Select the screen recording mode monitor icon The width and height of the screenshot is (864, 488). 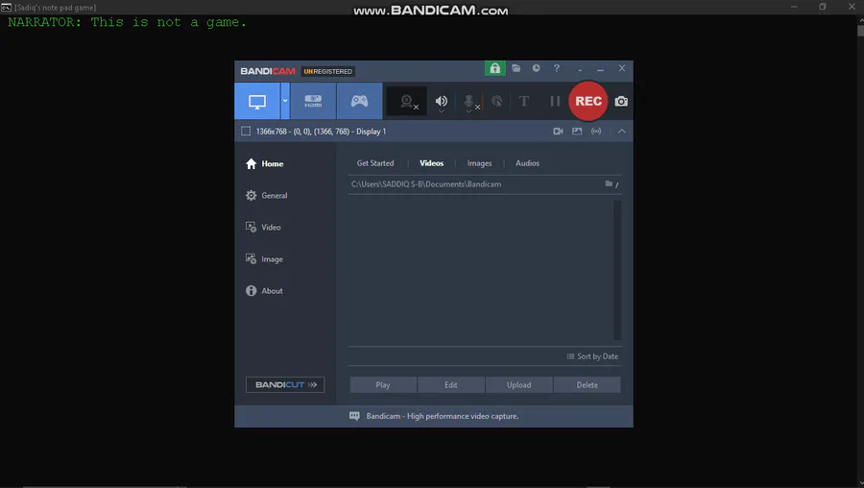coord(257,102)
